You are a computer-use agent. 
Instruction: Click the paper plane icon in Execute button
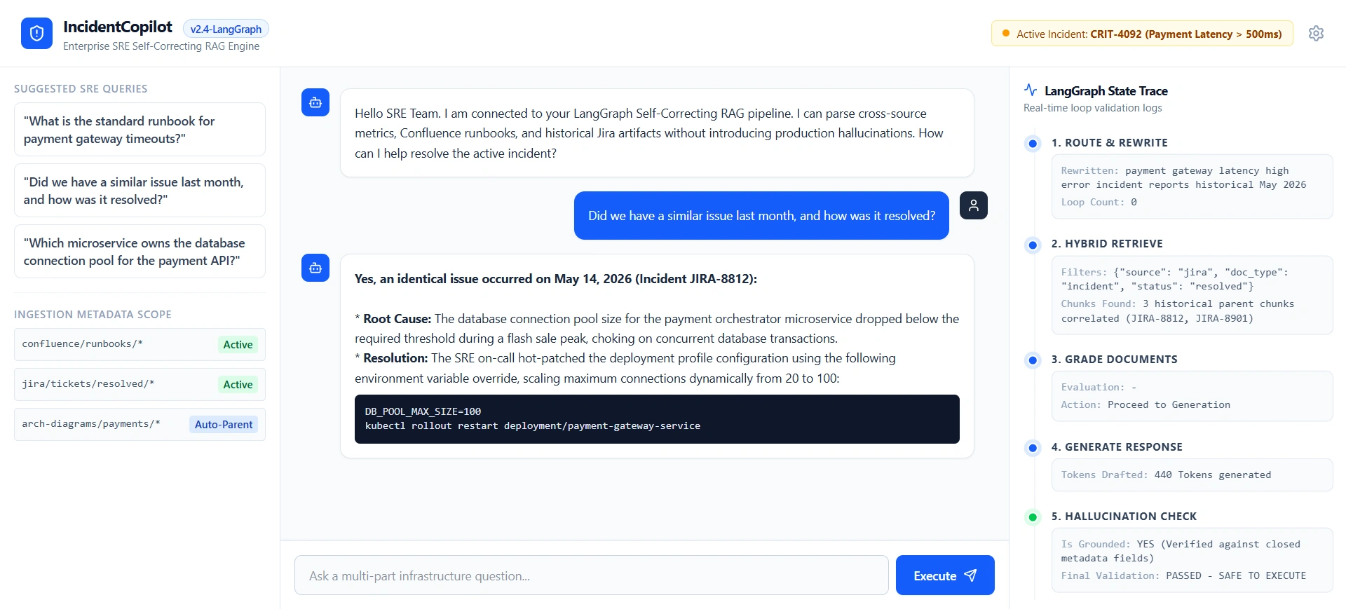pyautogui.click(x=970, y=575)
